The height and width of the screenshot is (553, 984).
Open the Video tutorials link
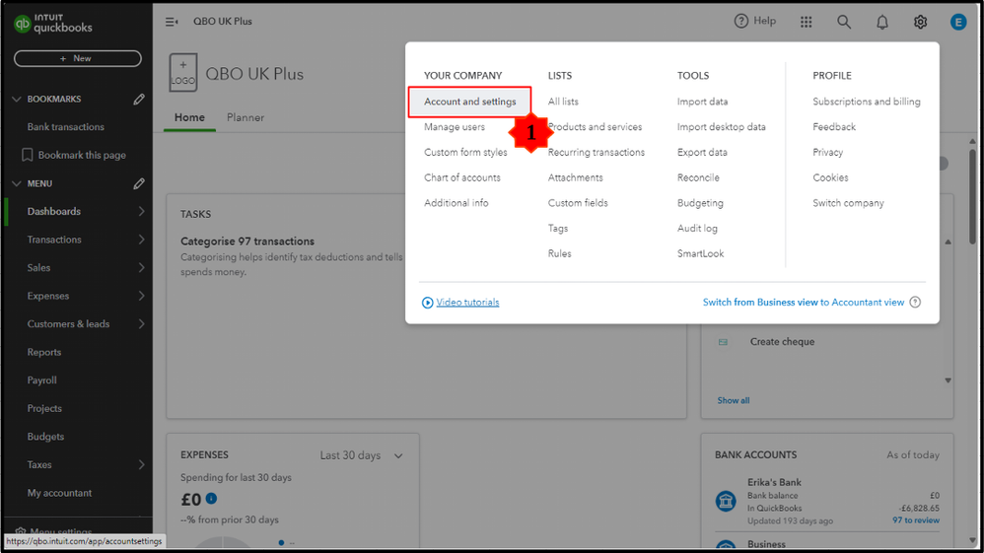(467, 303)
